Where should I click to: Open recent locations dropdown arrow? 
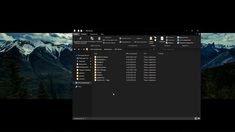click(x=82, y=49)
